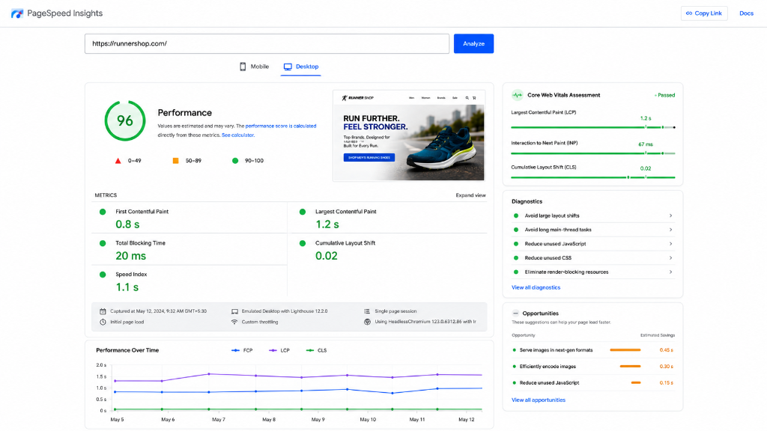Screen dimensions: 767x431
Task: Click the Interaction to Next Paint (INP) bar
Action: tap(593, 153)
